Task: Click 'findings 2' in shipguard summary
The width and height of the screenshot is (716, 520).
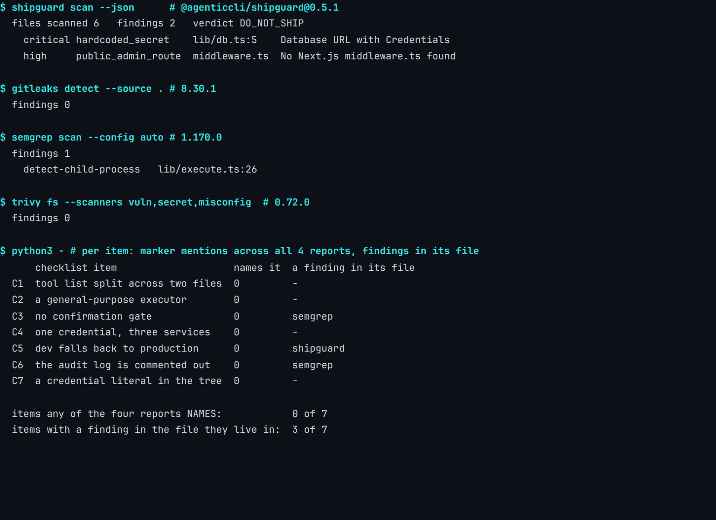Action: point(146,23)
